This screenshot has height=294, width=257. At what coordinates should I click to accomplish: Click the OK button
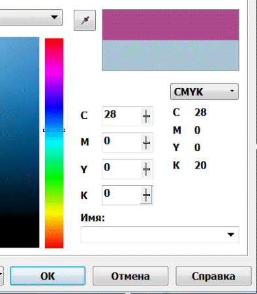pyautogui.click(x=48, y=276)
